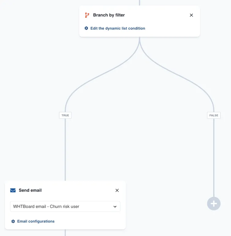Click gear icon beside Edit dynamic list condition
This screenshot has width=231, height=236.
click(86, 28)
